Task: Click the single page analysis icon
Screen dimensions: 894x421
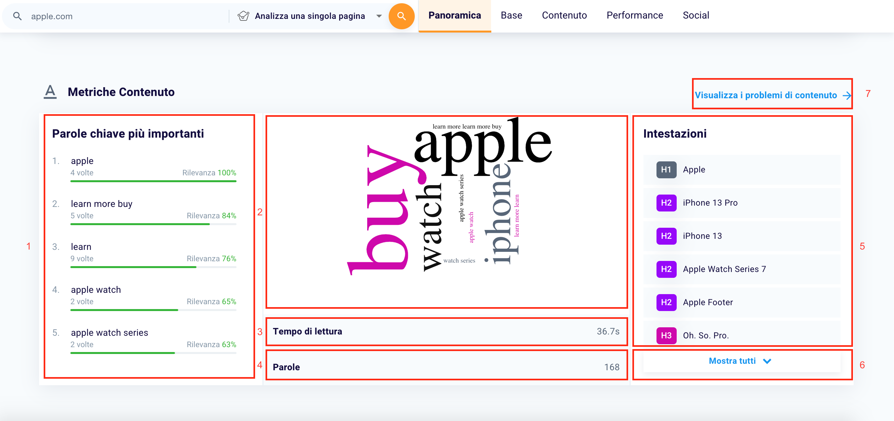Action: click(x=243, y=16)
